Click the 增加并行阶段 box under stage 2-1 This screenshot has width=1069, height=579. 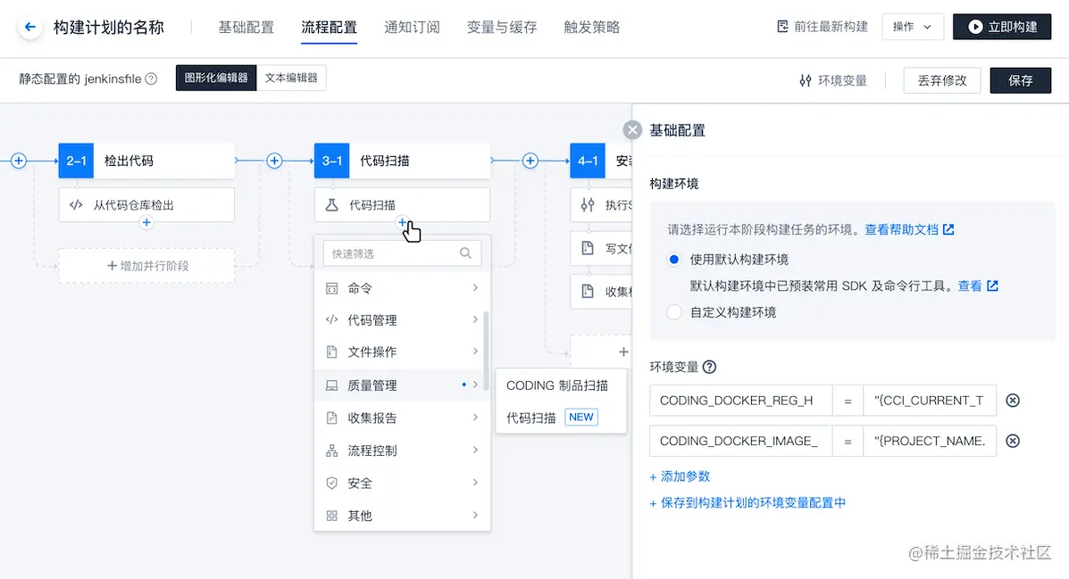tap(146, 266)
